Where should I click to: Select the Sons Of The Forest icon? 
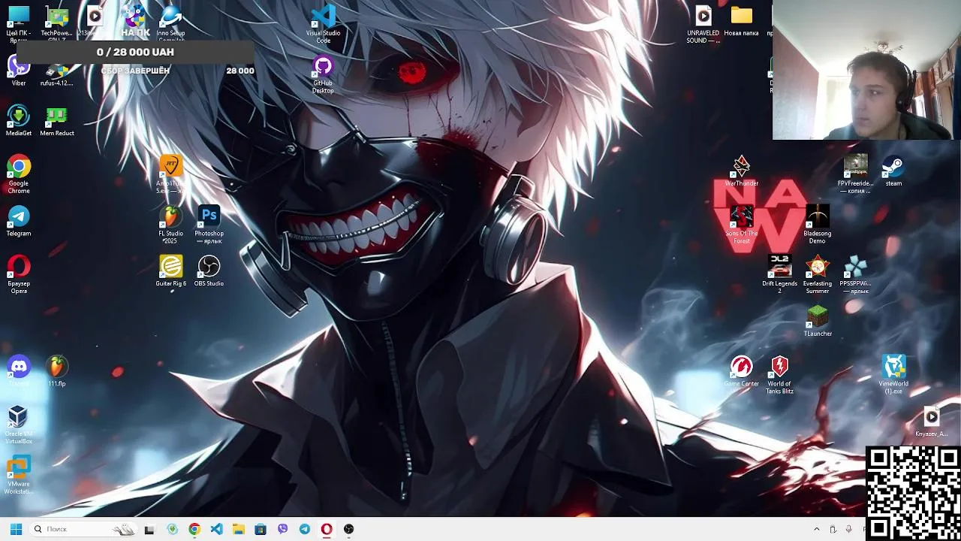pos(741,224)
